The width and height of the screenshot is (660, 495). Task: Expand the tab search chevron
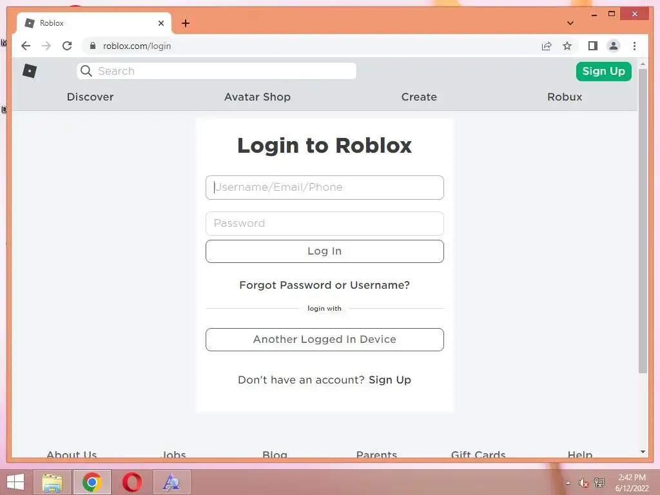pos(570,23)
